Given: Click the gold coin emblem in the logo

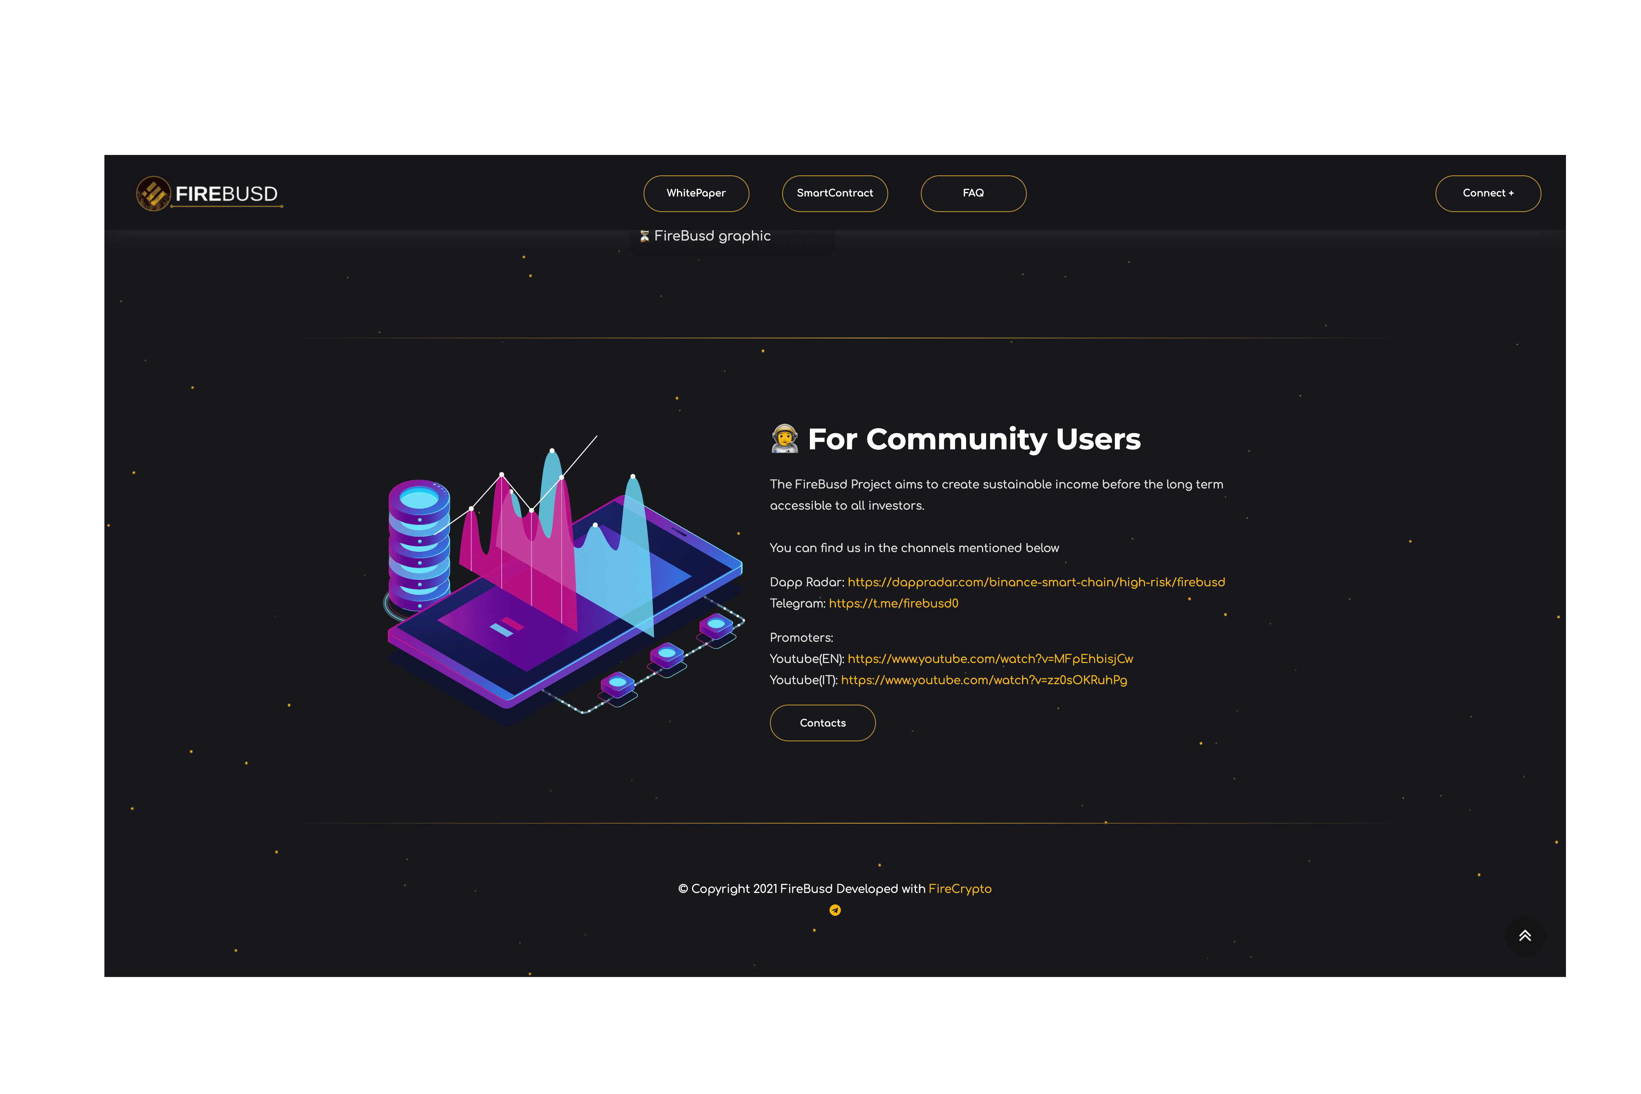Looking at the screenshot, I should click(155, 193).
